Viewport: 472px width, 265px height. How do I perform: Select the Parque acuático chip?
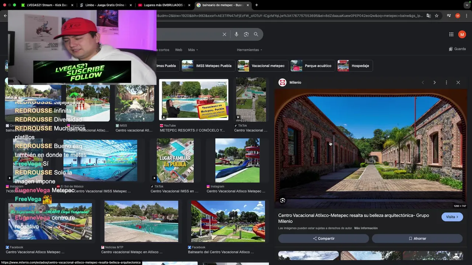coord(313,66)
